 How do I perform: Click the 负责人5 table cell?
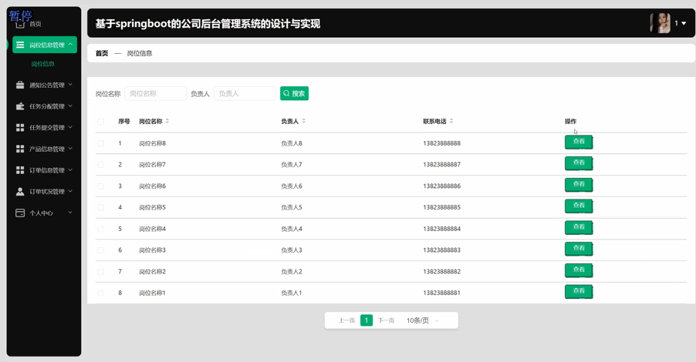(x=292, y=207)
